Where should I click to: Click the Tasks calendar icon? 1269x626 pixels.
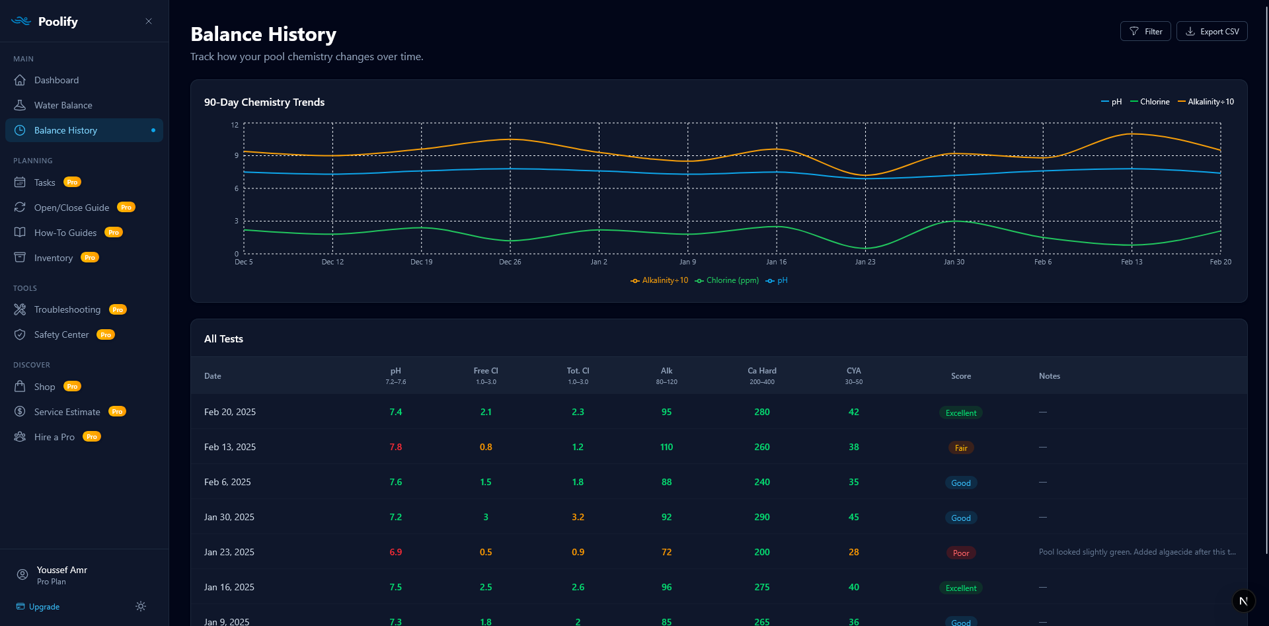pyautogui.click(x=20, y=182)
